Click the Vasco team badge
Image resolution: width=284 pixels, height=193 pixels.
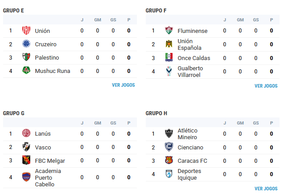26,147
